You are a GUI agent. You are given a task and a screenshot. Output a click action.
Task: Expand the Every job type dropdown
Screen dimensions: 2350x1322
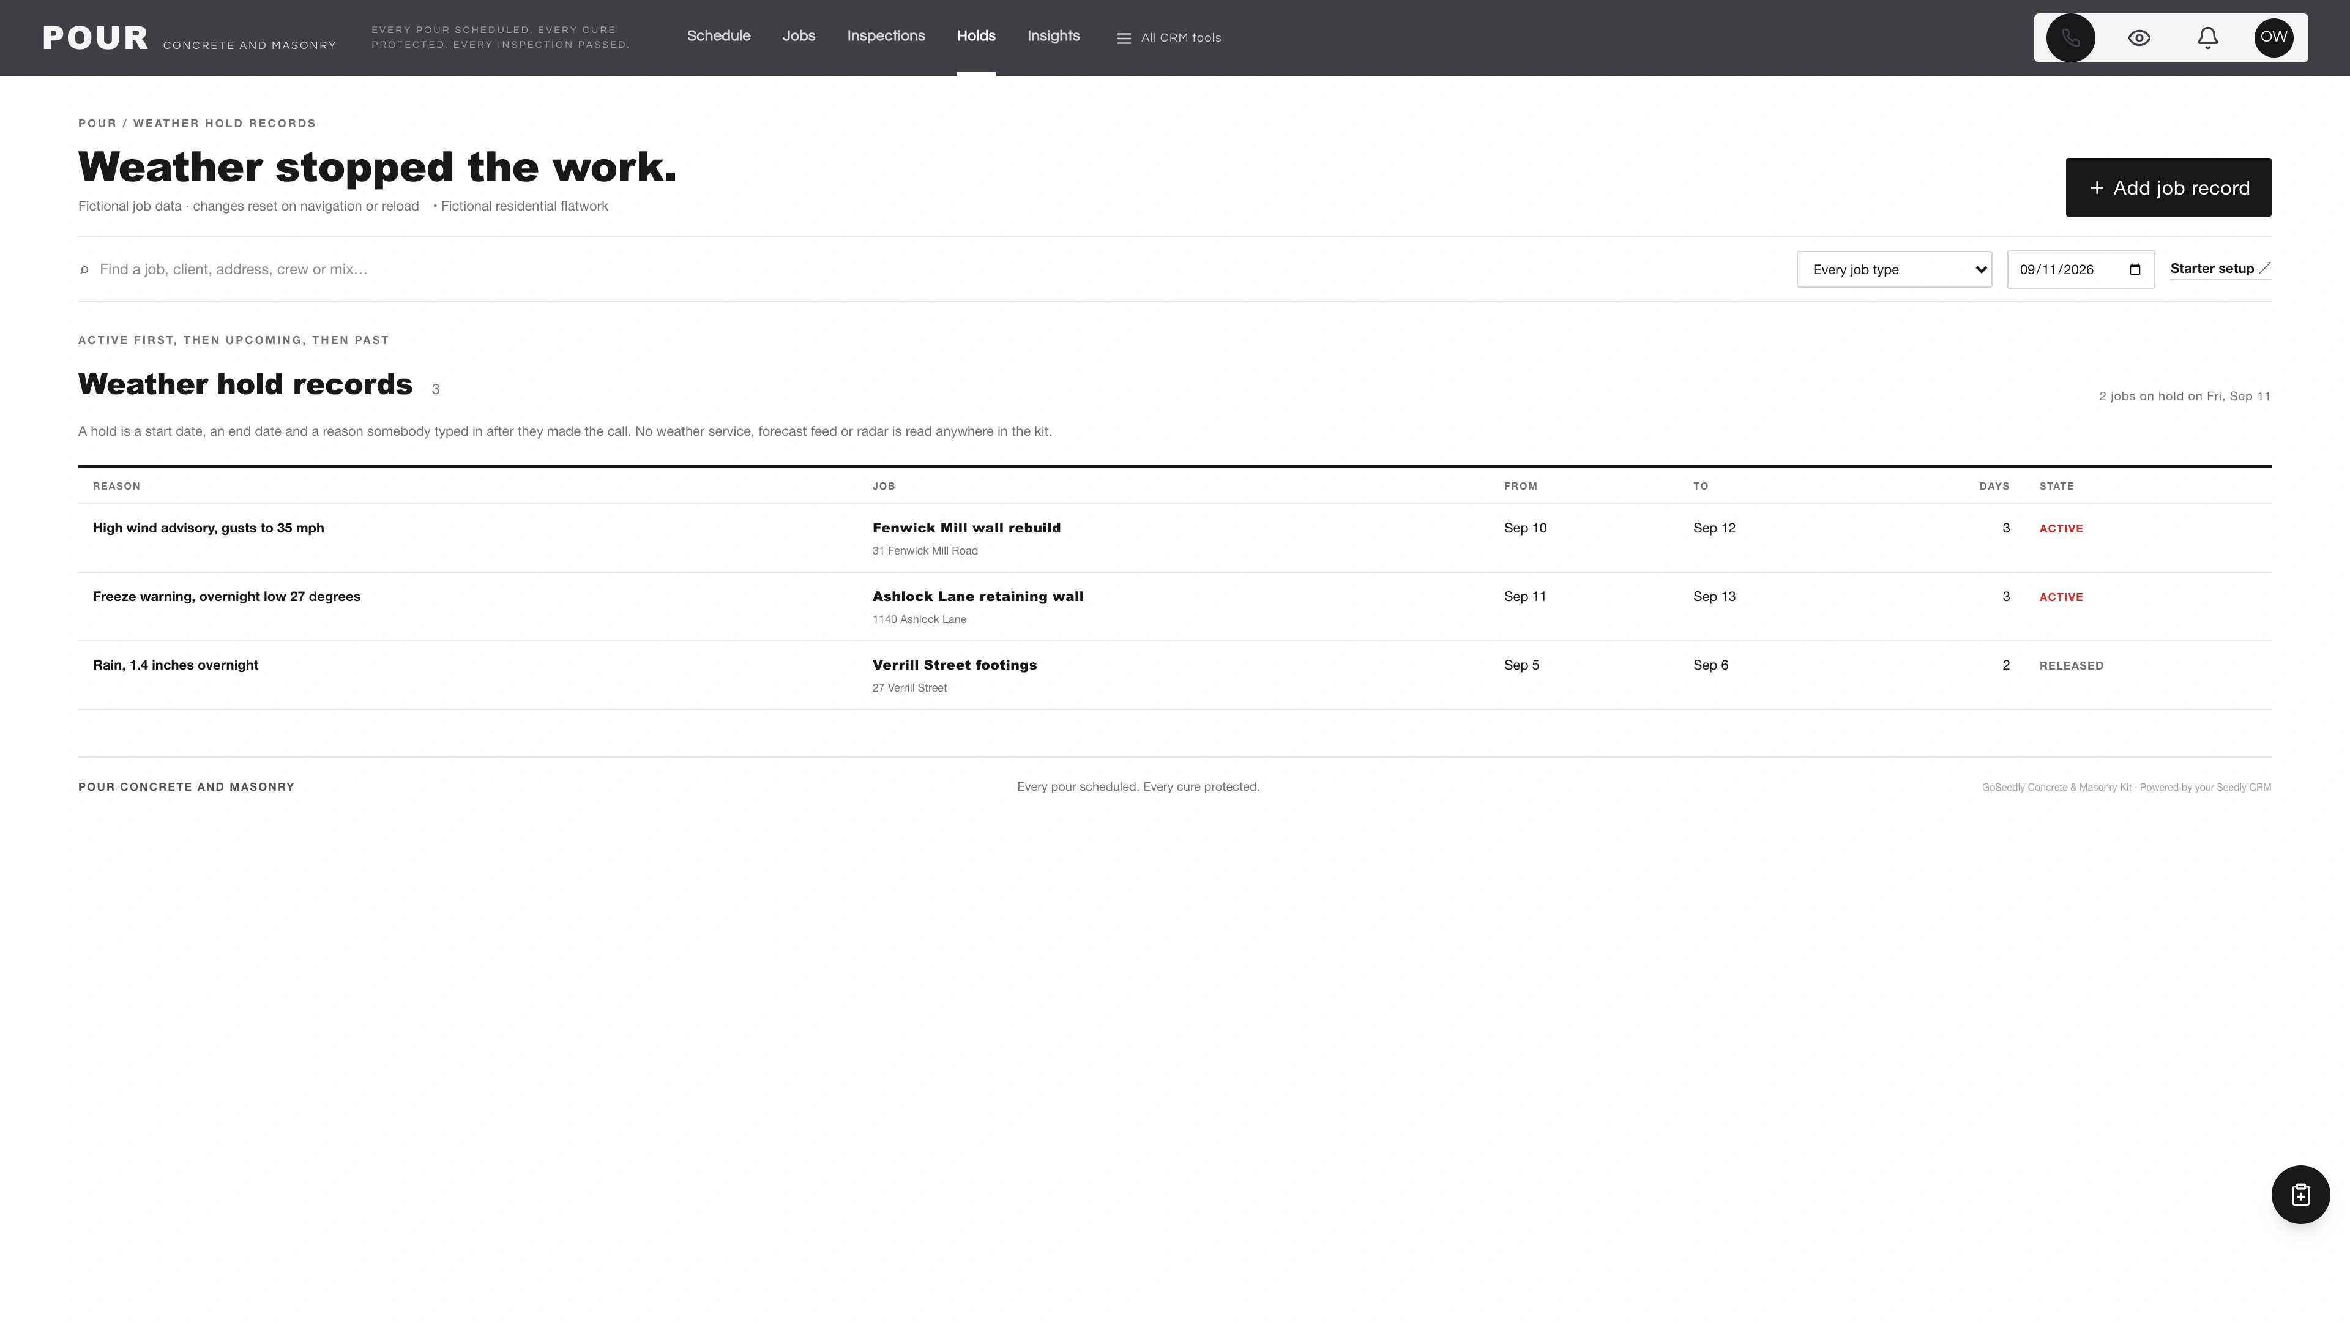[1894, 269]
